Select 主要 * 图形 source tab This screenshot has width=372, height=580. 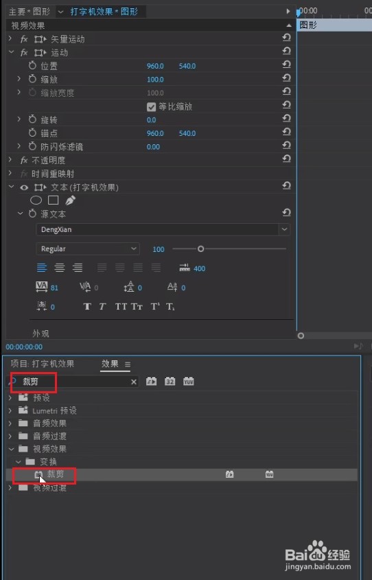[30, 12]
